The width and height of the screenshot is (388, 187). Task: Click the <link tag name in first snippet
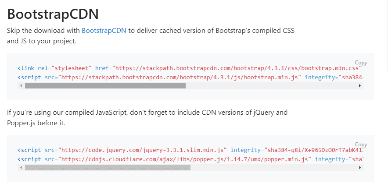click(26, 68)
